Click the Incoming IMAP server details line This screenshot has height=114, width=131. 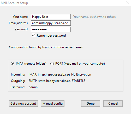pyautogui.click(x=51, y=75)
